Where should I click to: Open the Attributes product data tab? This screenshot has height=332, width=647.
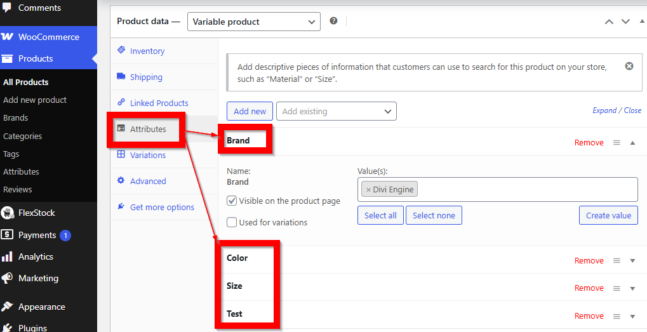(x=164, y=129)
